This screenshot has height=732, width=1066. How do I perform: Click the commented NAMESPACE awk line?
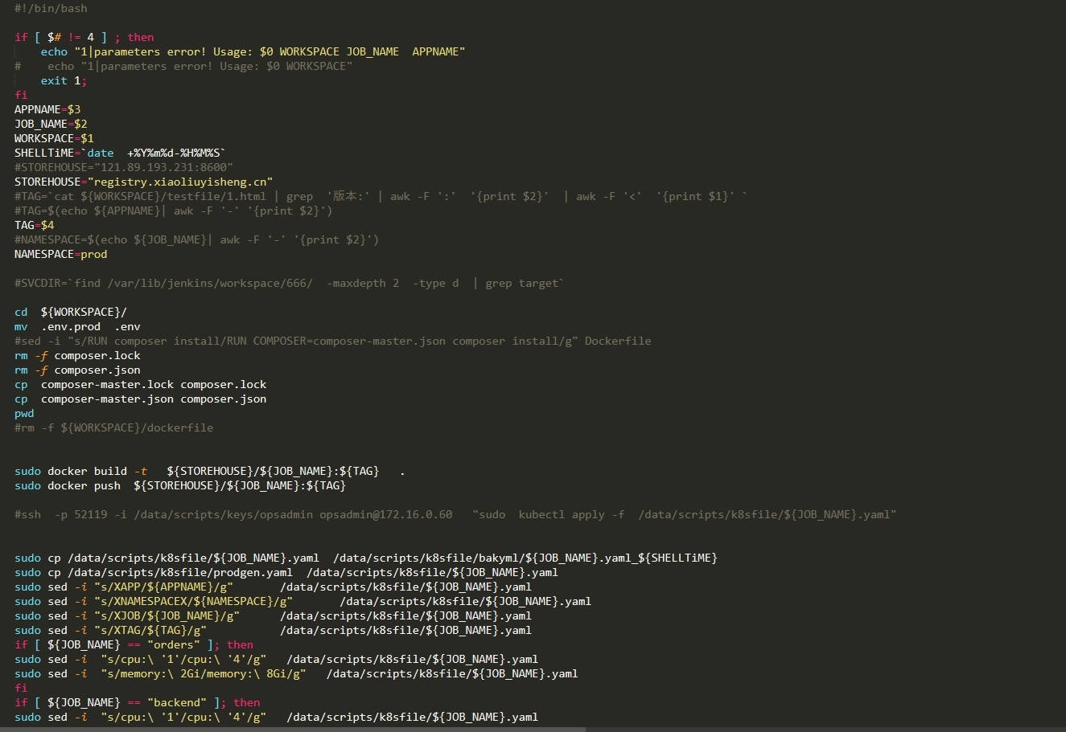tap(196, 239)
